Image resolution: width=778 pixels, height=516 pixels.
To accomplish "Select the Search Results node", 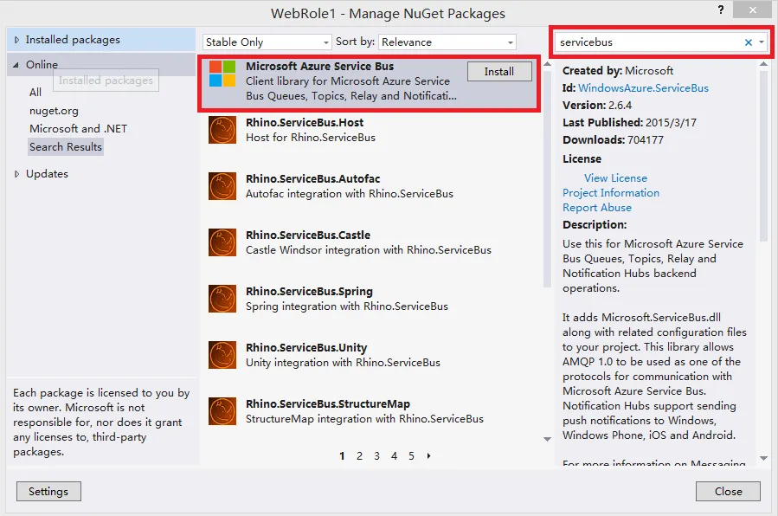I will 66,147.
